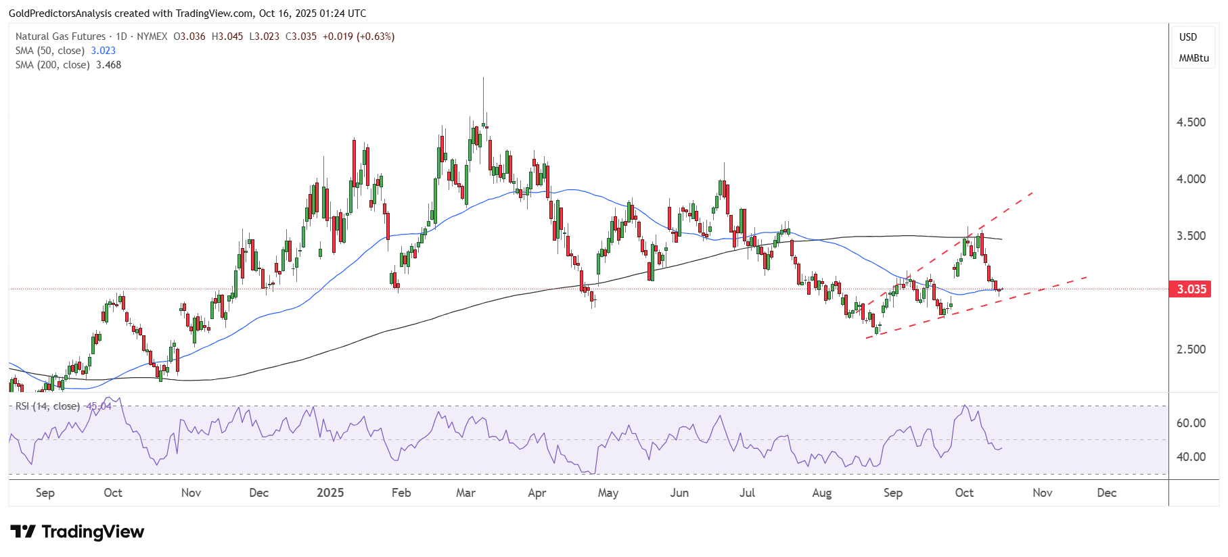This screenshot has height=557, width=1228.
Task: Select the RSI (14, close) indicator legend
Action: tap(47, 406)
